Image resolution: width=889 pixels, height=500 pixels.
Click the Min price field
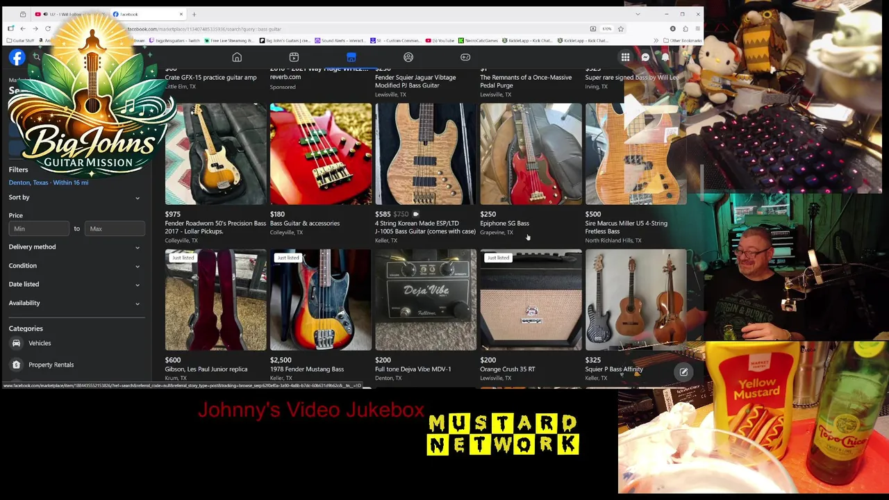[x=39, y=228]
